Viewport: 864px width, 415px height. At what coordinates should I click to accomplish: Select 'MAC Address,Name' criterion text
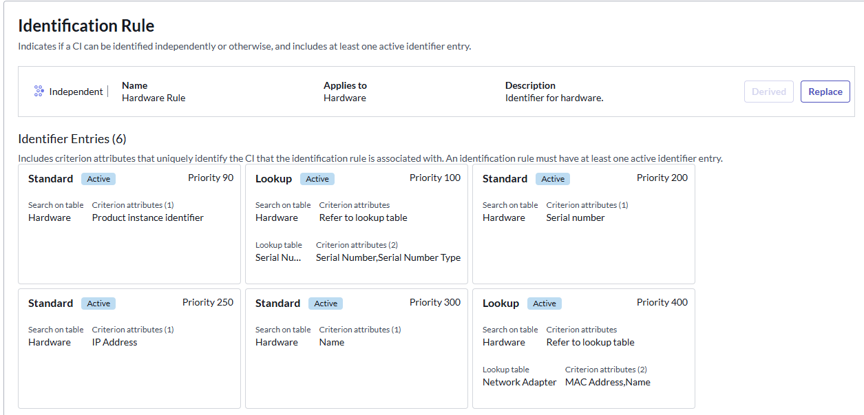pos(608,382)
